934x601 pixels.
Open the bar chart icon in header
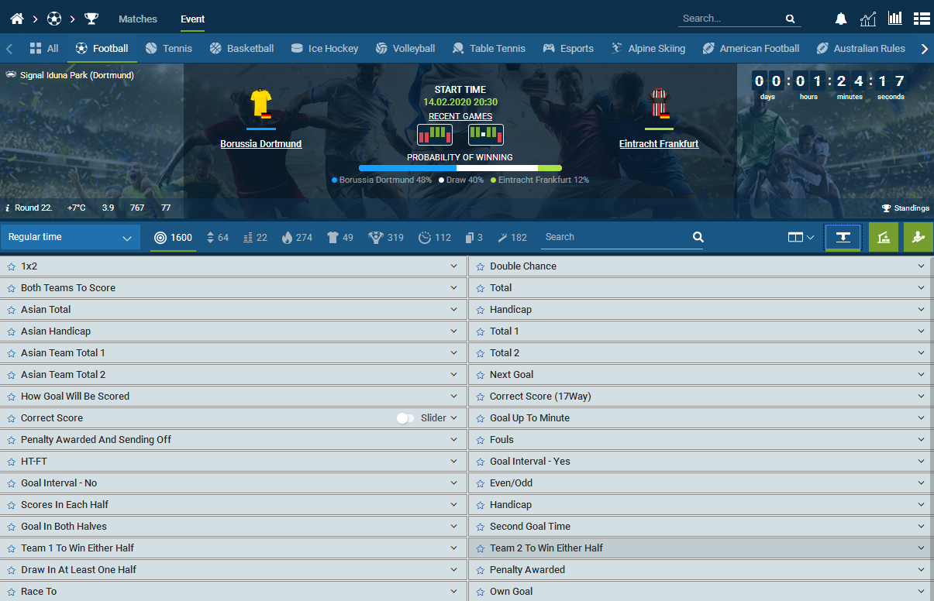point(895,19)
